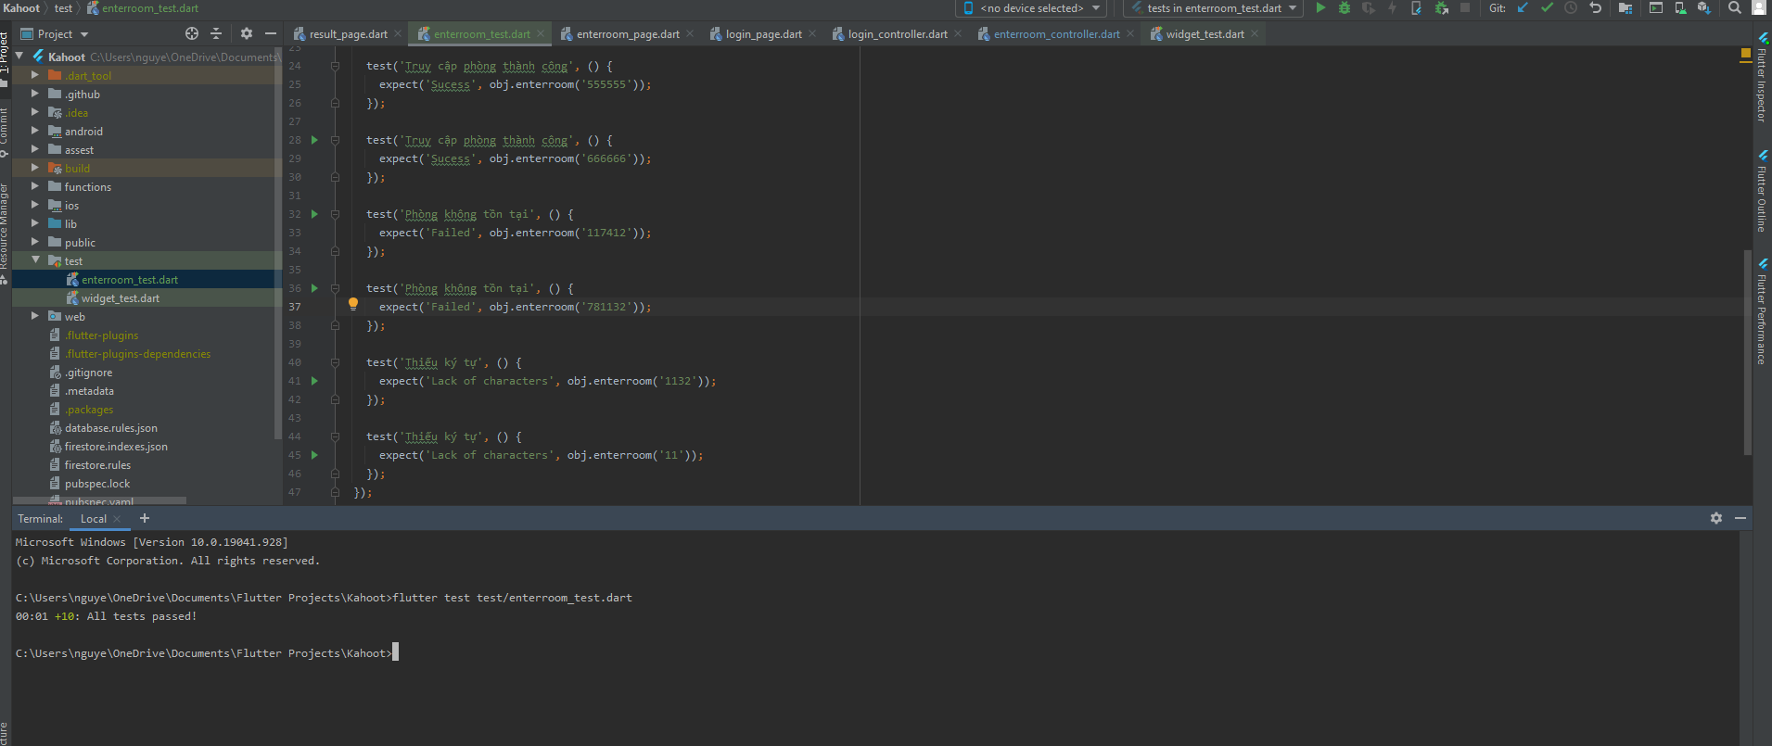Click the gutter run arrow at line 36

pyautogui.click(x=314, y=288)
